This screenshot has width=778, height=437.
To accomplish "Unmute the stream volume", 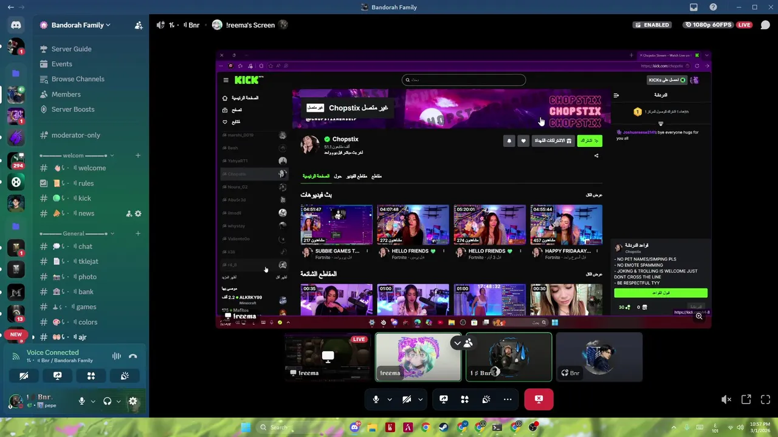I will click(726, 399).
